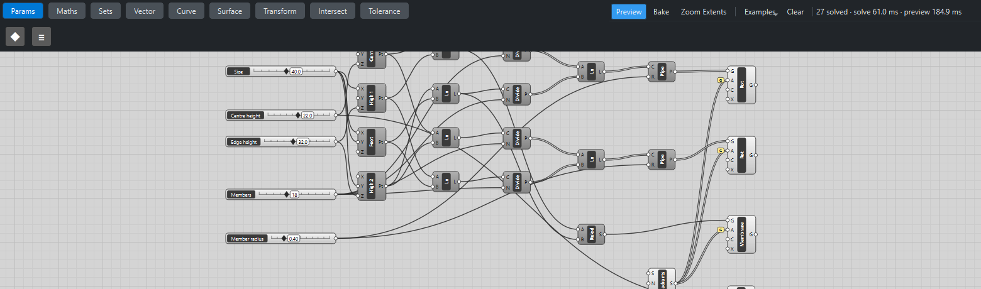Click the Members value 18
Viewport: 981px width, 289px height.
pyautogui.click(x=294, y=195)
